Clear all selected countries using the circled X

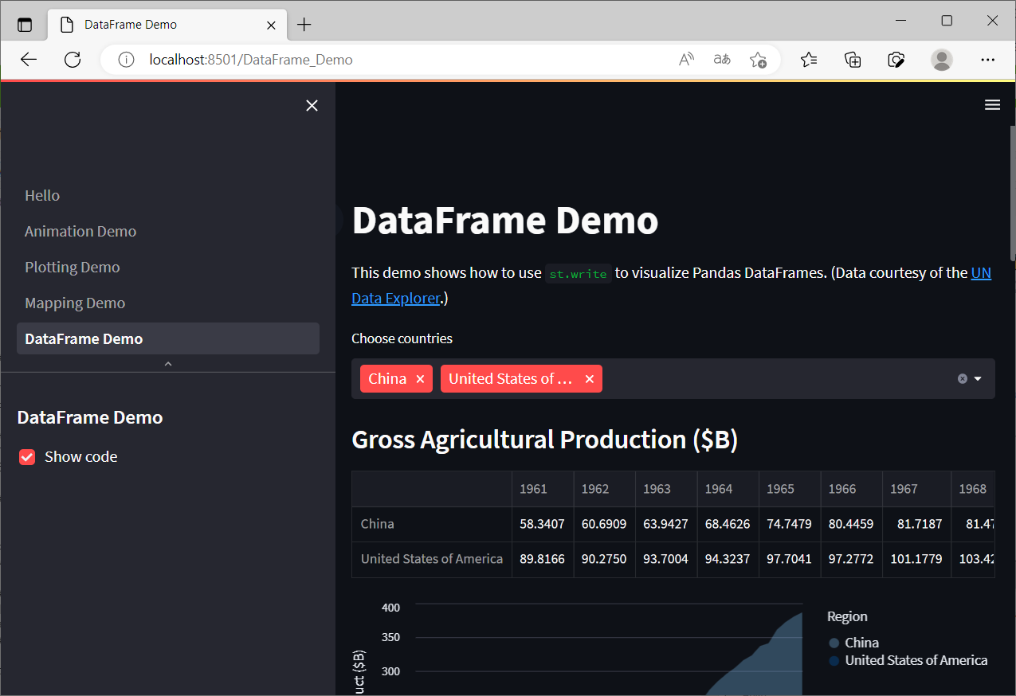962,378
